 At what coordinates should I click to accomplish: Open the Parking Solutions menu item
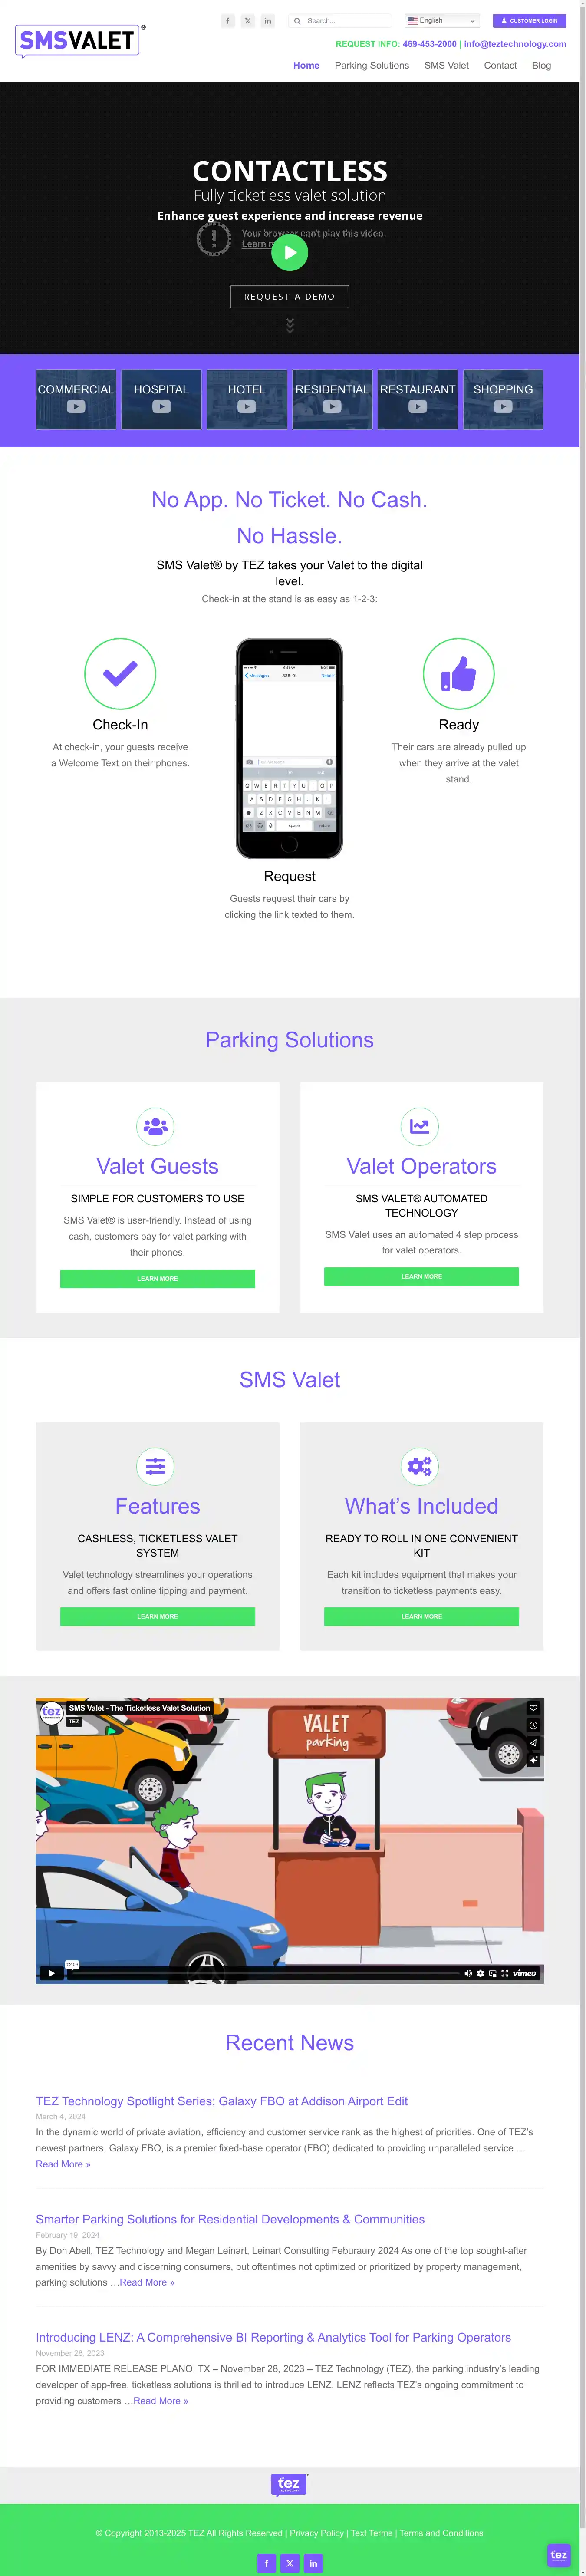[372, 66]
